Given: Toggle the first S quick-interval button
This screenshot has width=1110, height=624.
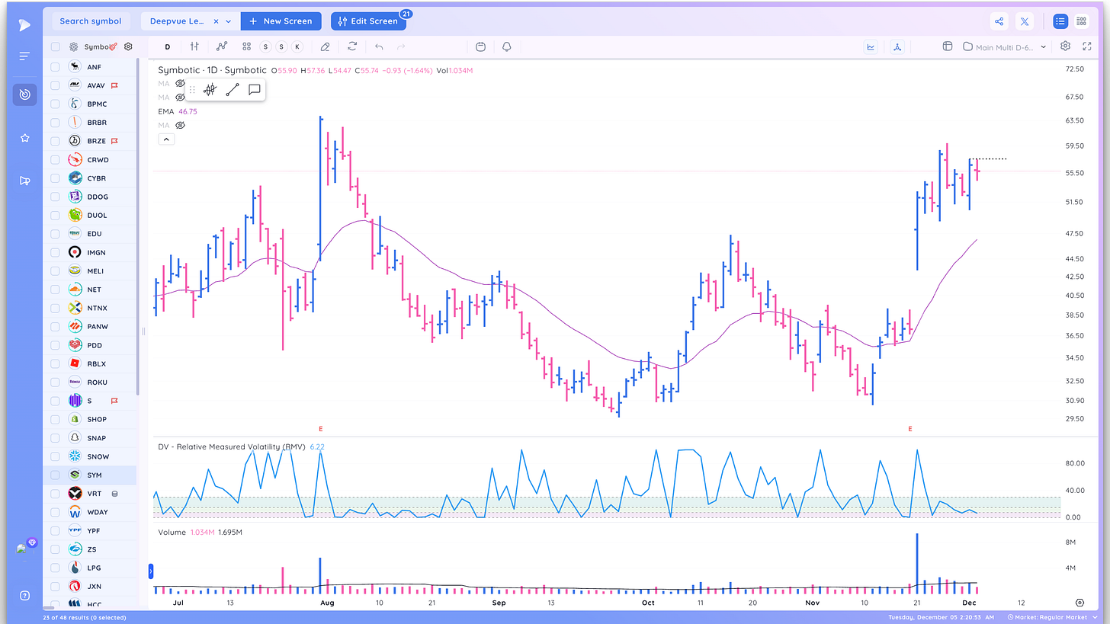Looking at the screenshot, I should 265,46.
